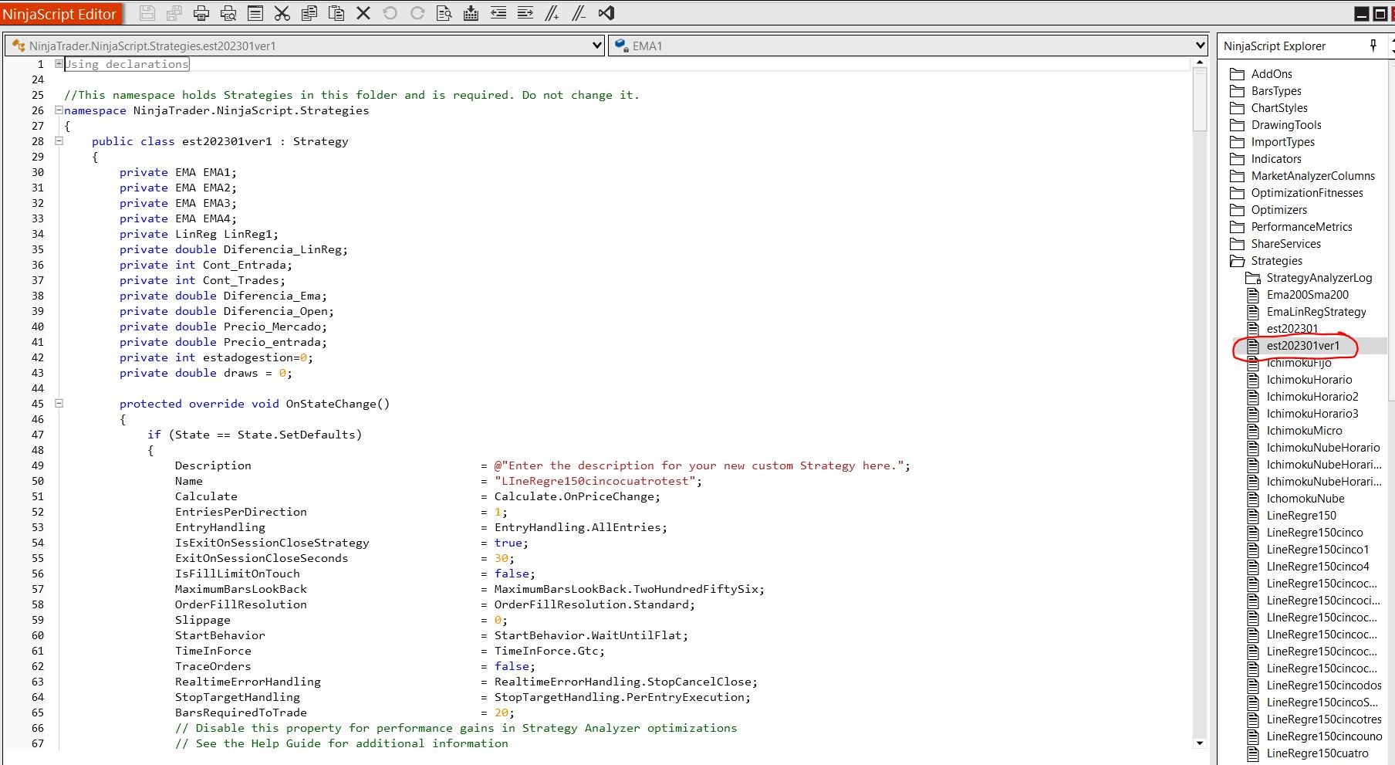Open the StrategyAnalyzerLog subfolder

click(x=1320, y=278)
